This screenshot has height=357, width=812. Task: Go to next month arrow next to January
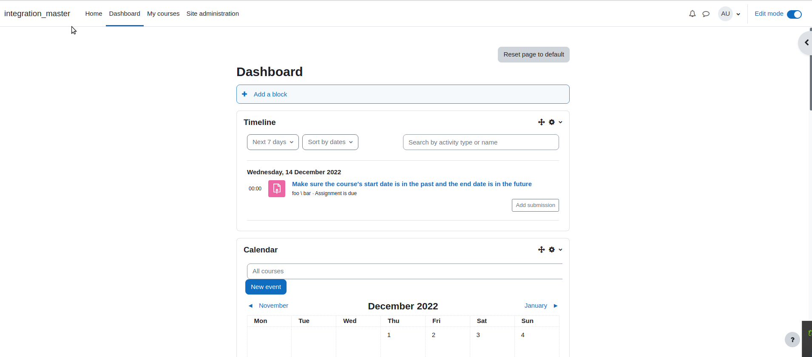click(555, 306)
